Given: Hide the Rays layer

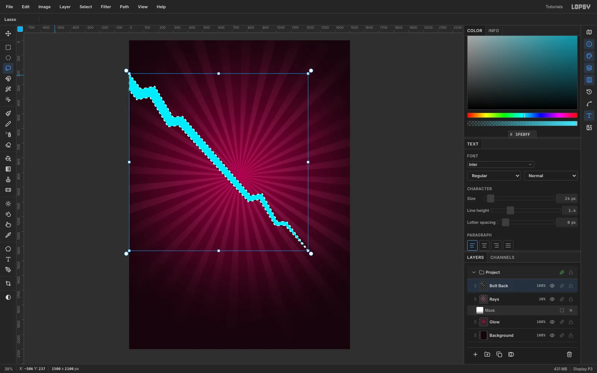Looking at the screenshot, I should tap(552, 299).
